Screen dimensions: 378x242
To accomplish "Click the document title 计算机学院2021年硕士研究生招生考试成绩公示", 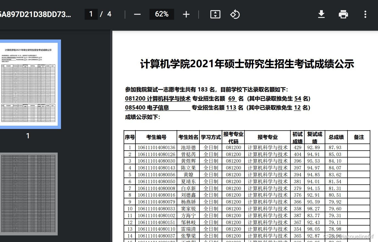I will pos(247,64).
